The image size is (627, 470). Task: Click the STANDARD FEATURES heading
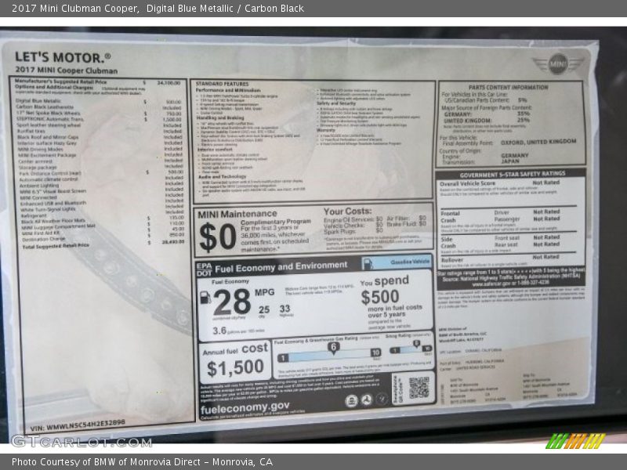click(x=223, y=84)
